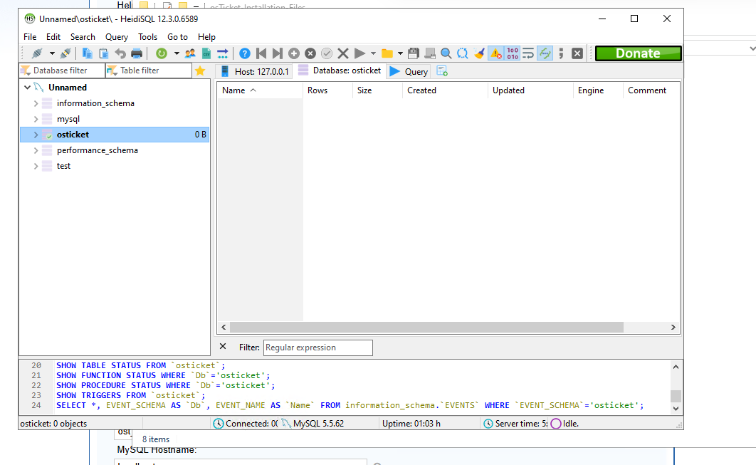Viewport: 756px width, 465px height.
Task: Open the User manager icon
Action: point(190,53)
